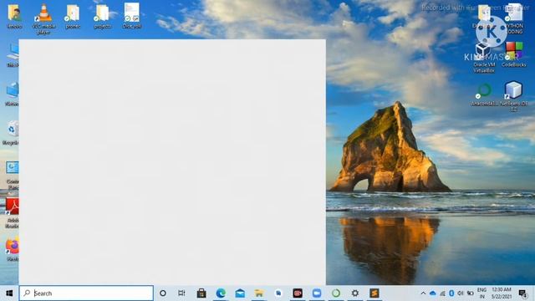The height and width of the screenshot is (301, 535).
Task: Open Bluetooth tray icon
Action: click(451, 293)
